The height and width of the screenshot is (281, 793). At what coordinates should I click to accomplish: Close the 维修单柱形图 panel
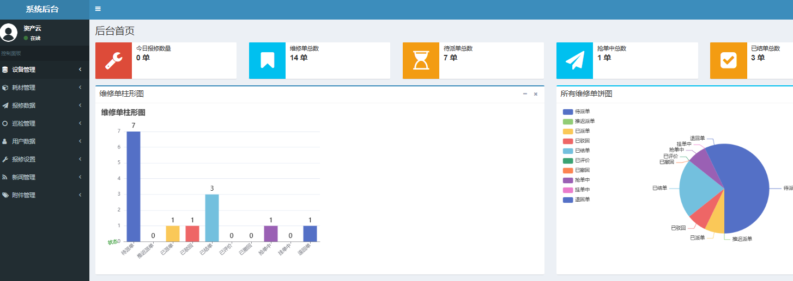pyautogui.click(x=536, y=94)
